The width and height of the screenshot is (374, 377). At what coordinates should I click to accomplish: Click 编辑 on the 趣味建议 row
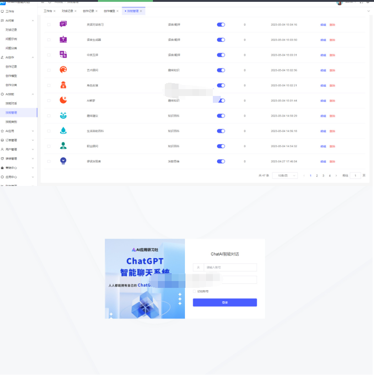pyautogui.click(x=323, y=116)
